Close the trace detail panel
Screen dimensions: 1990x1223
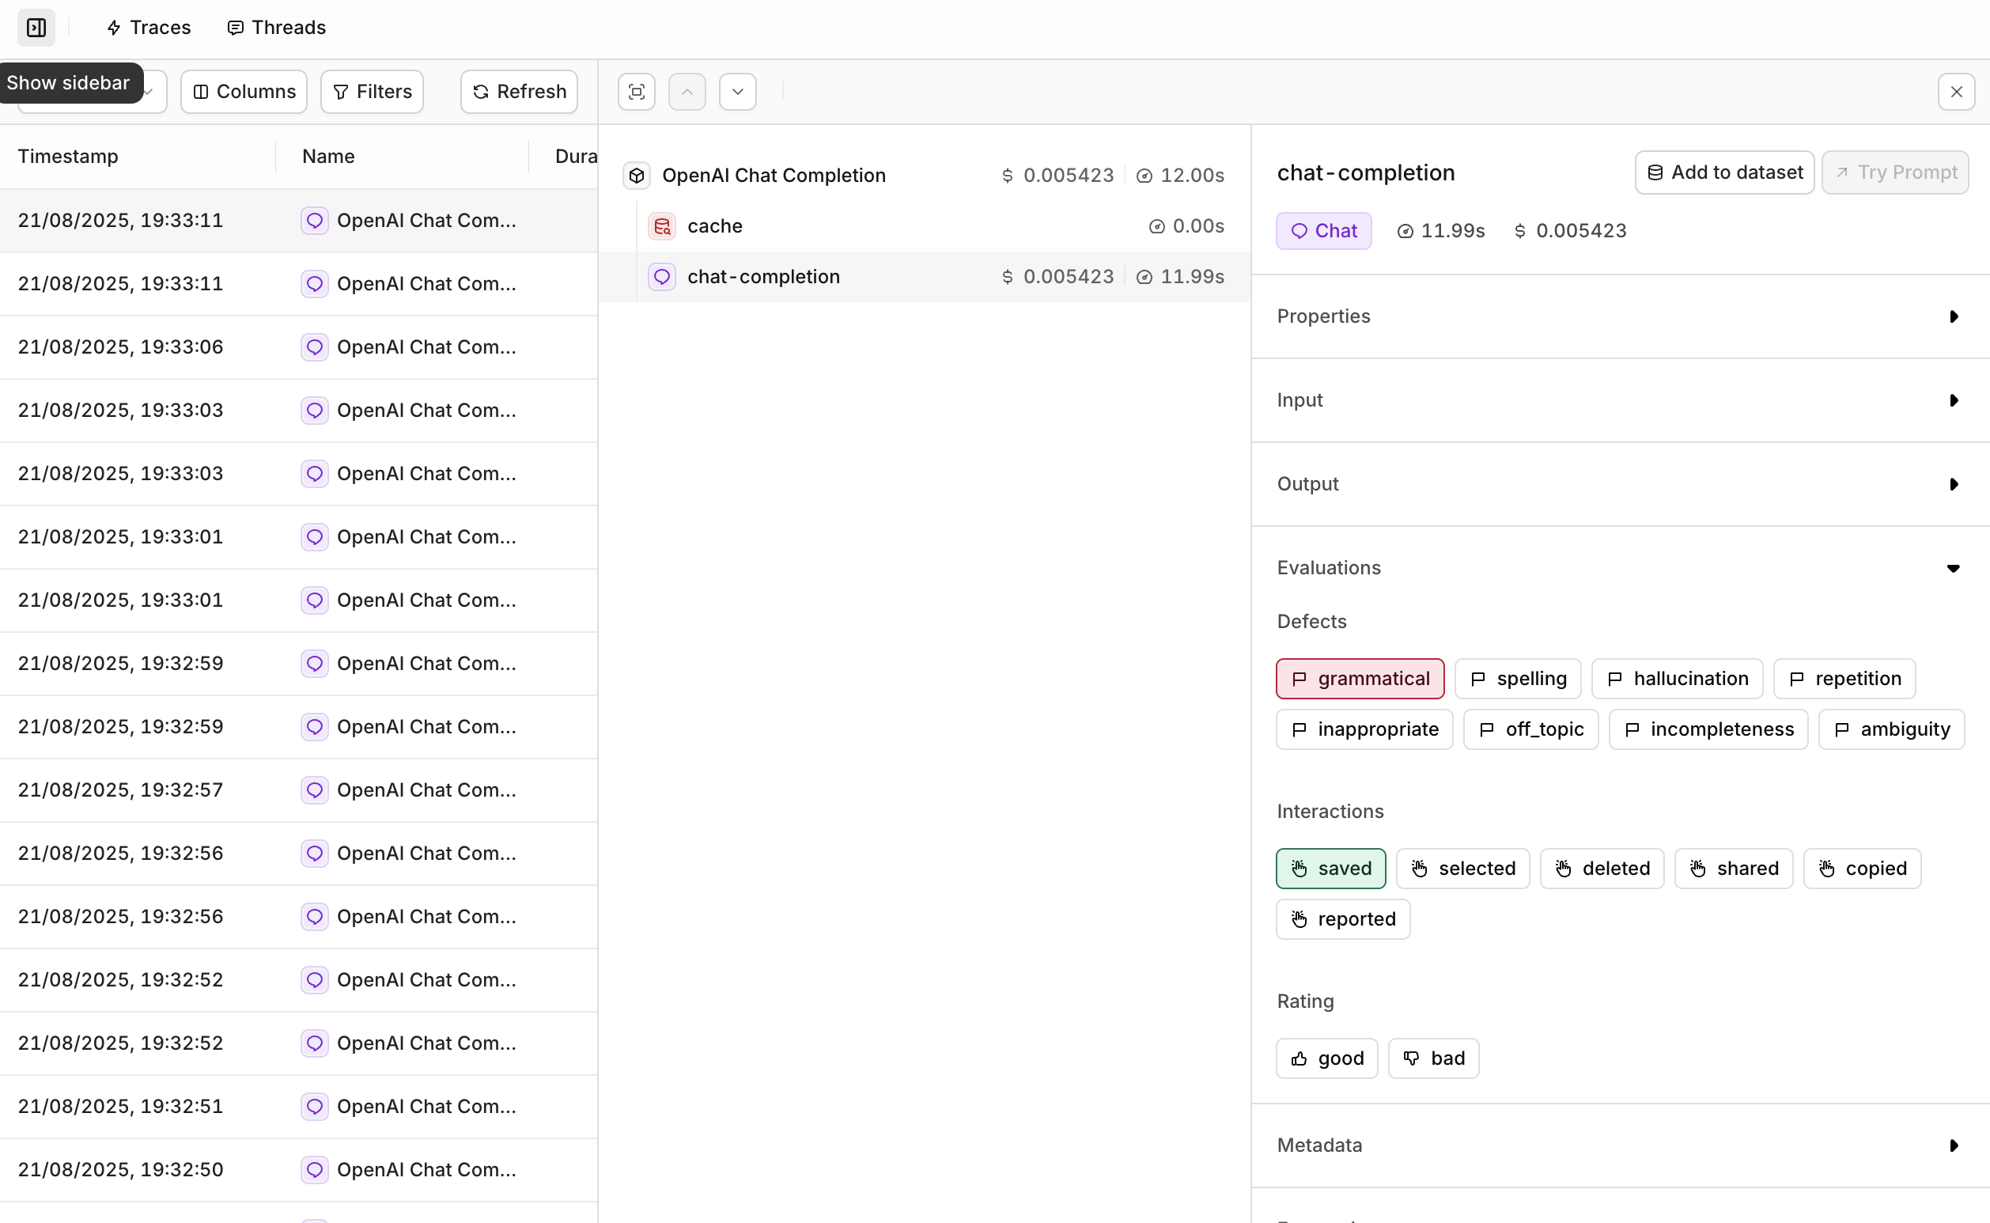pyautogui.click(x=1956, y=92)
